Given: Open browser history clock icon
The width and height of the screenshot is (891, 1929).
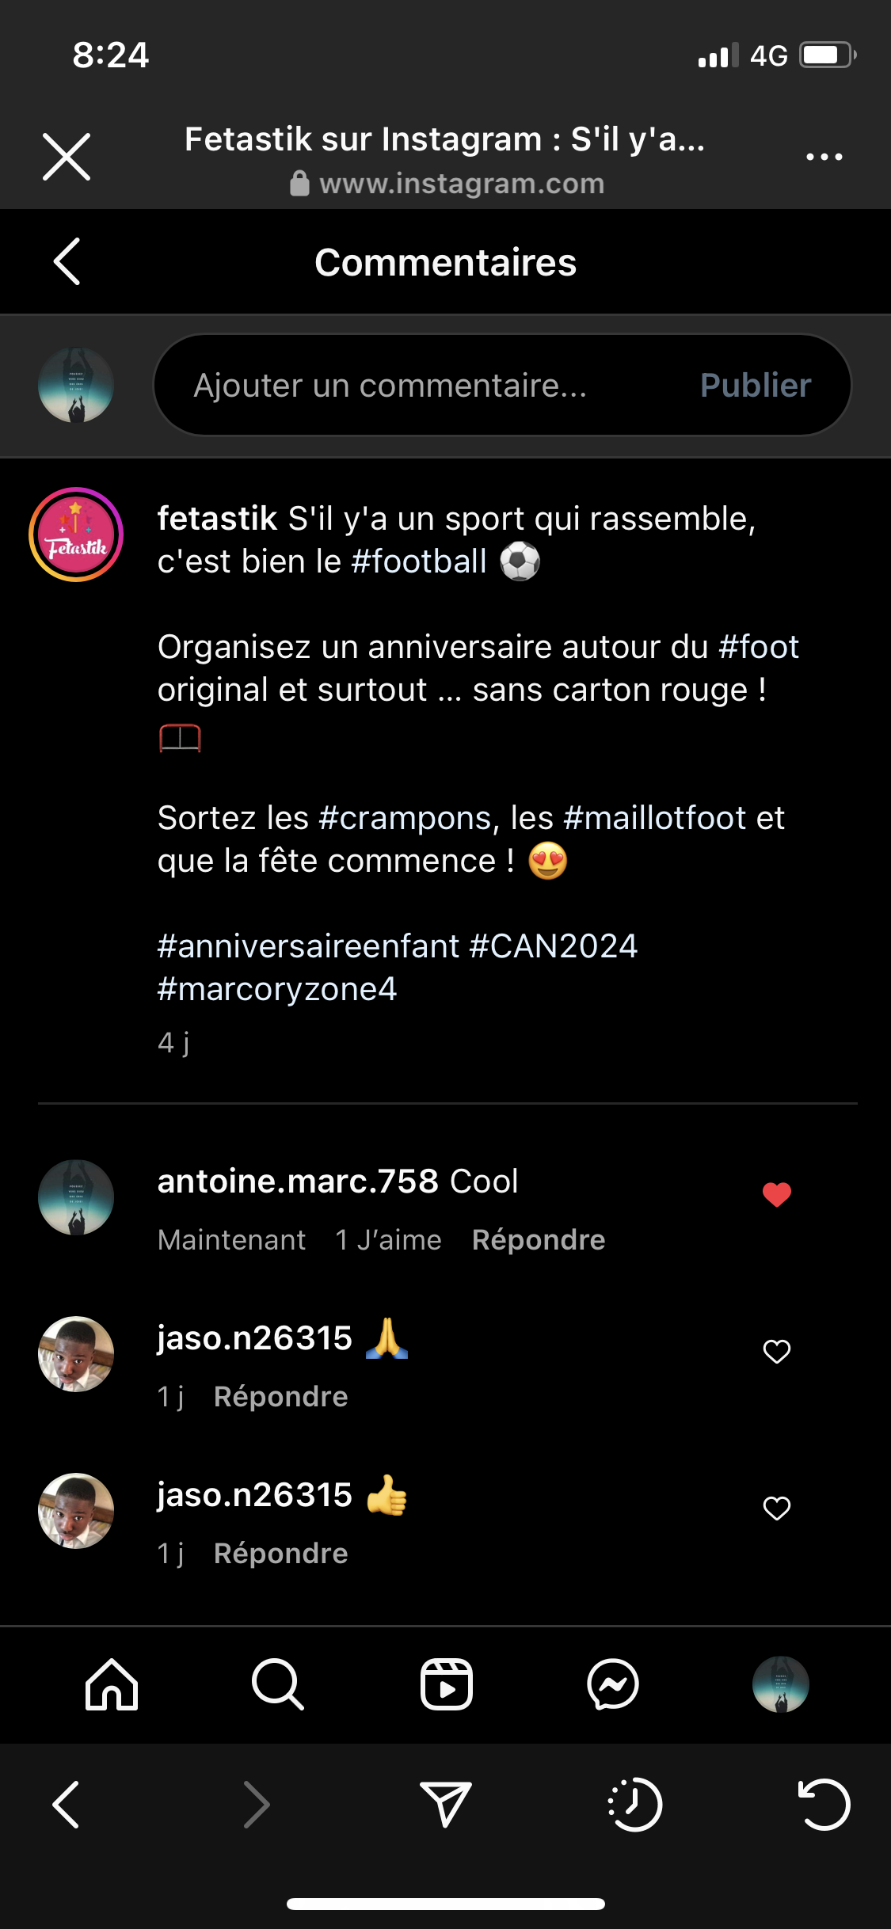Looking at the screenshot, I should click(634, 1805).
